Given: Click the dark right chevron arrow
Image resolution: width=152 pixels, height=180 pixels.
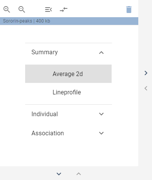Looking at the screenshot, I should [x=146, y=73].
